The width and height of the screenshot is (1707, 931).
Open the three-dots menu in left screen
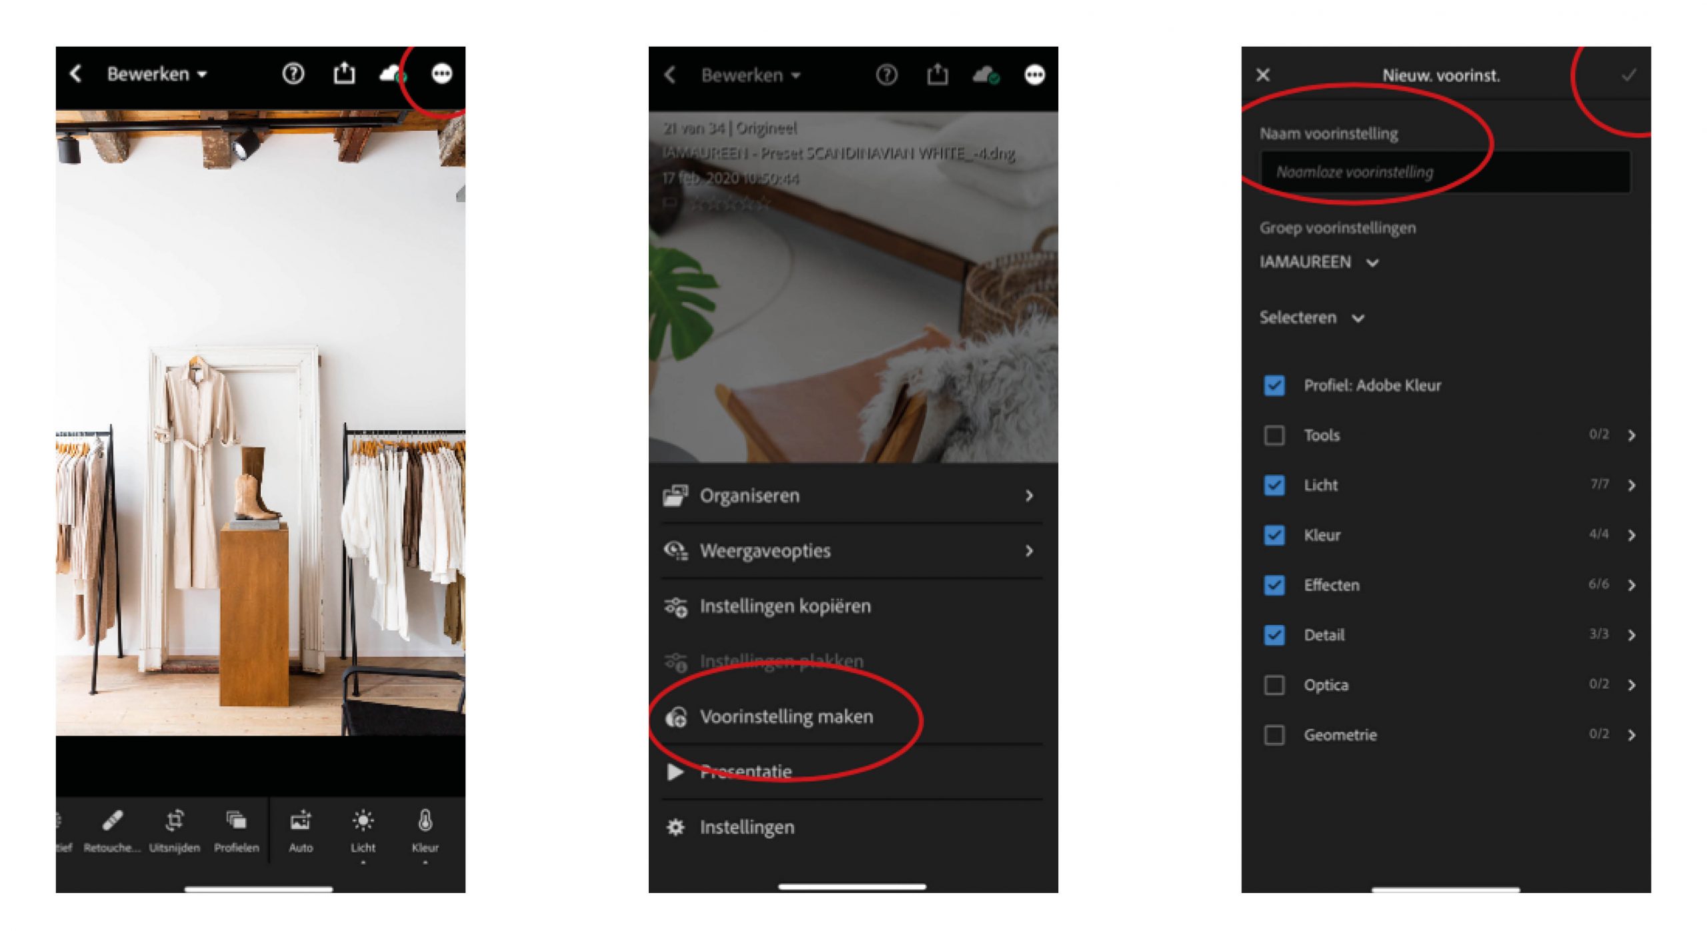441,73
